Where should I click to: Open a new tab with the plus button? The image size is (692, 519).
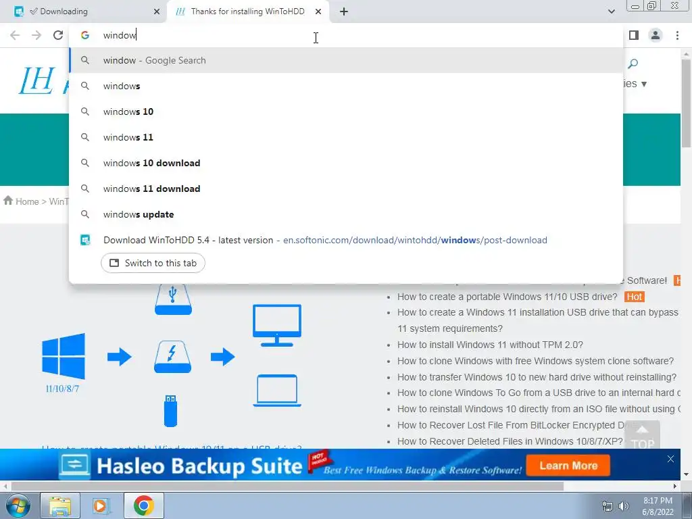[344, 12]
